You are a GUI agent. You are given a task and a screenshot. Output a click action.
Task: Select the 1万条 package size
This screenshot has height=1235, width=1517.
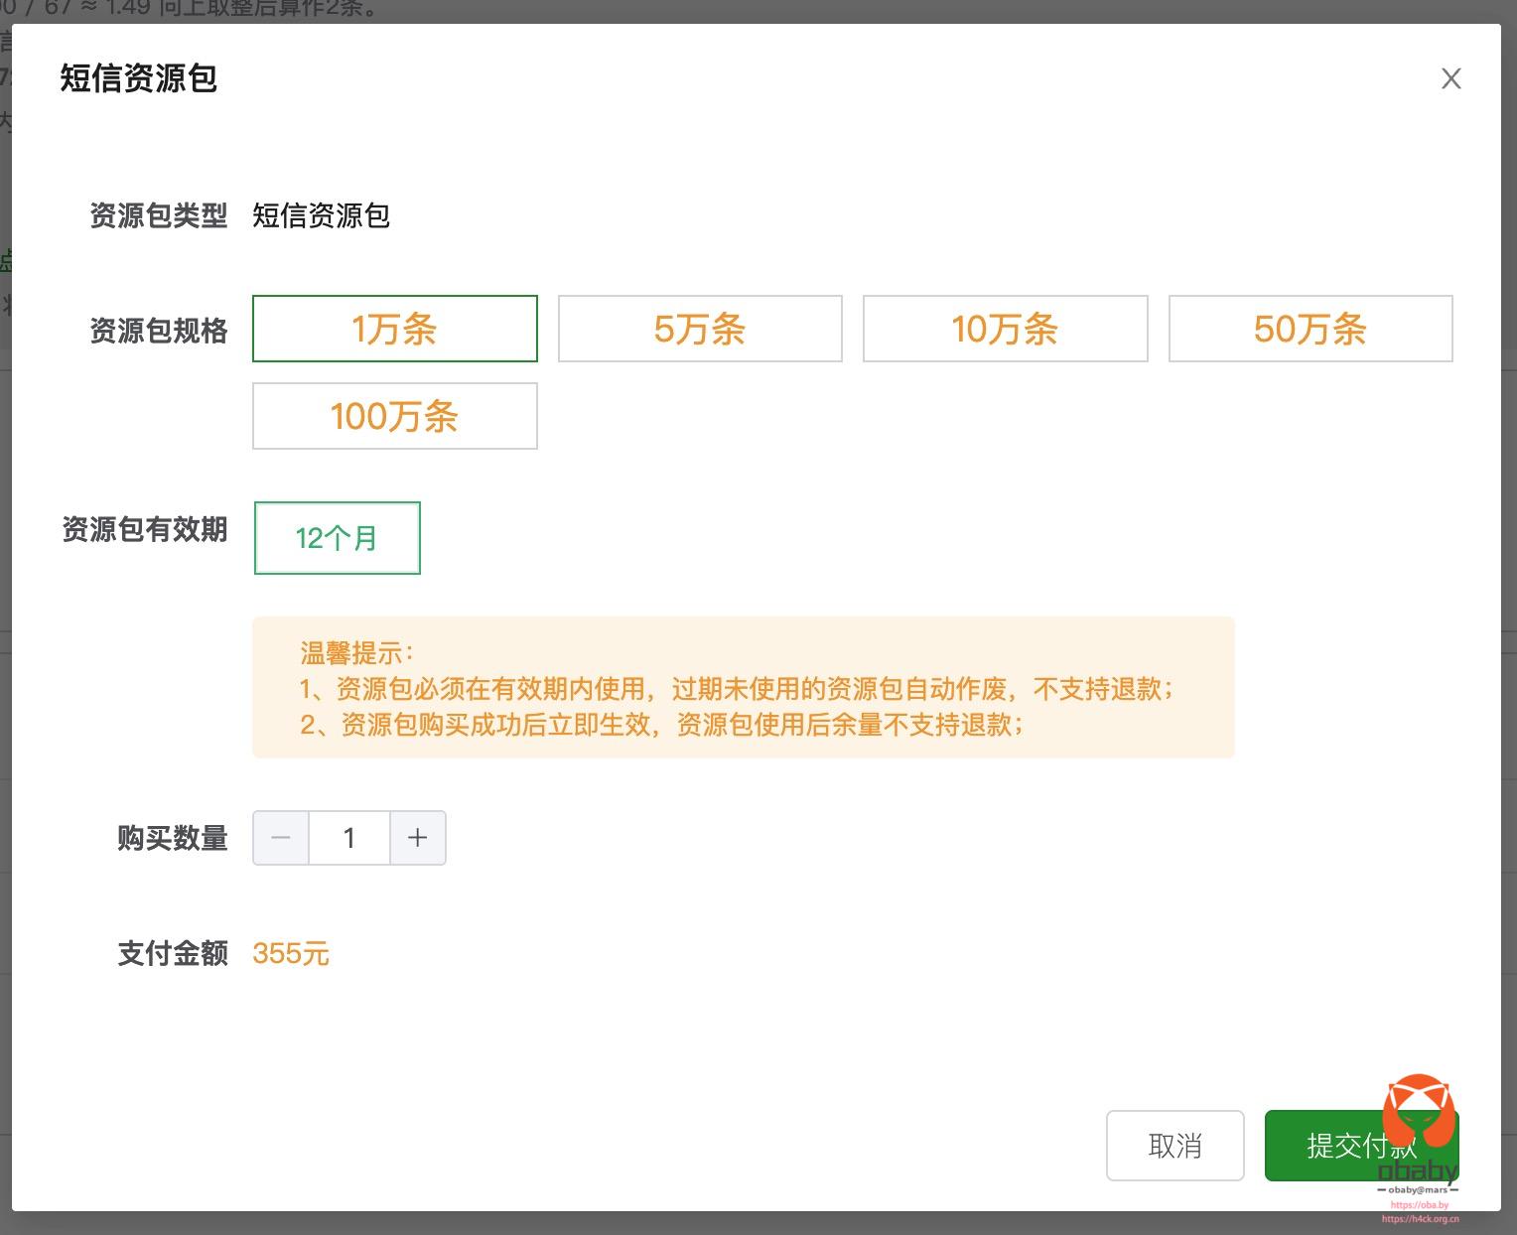[x=394, y=329]
